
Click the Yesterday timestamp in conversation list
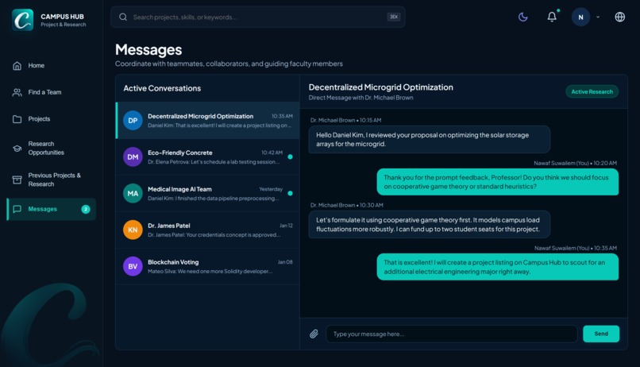(271, 189)
